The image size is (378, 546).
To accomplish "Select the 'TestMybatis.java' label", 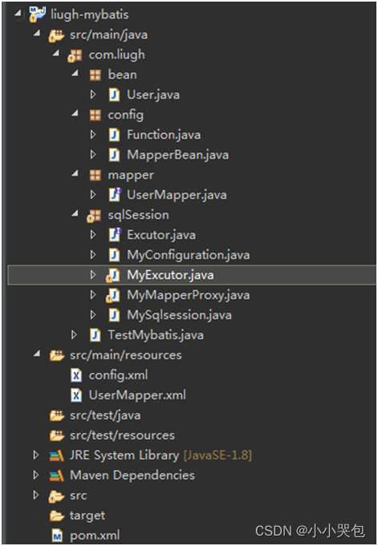I will tap(156, 335).
